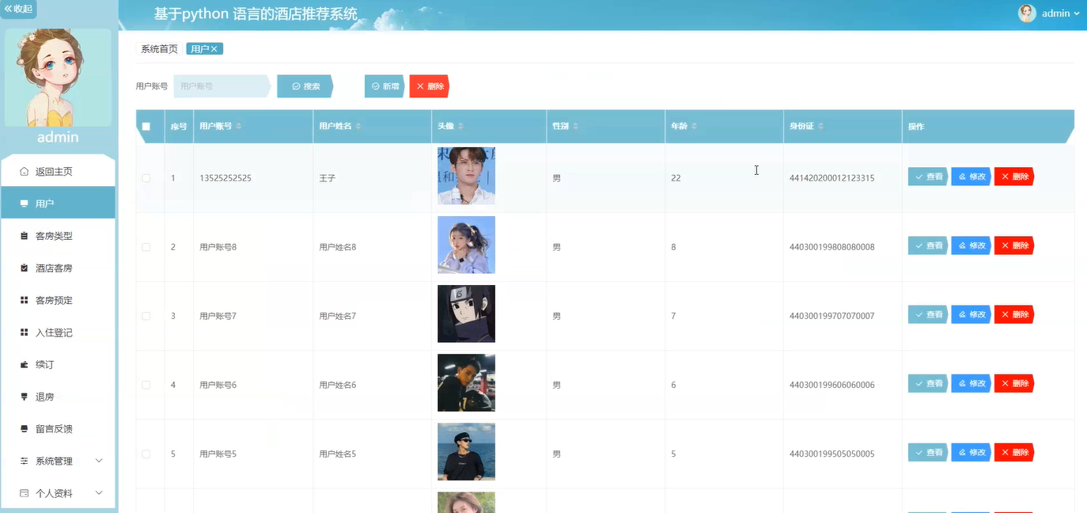Click the clipboard icon beside 酒店客房
Viewport: 1087px width, 513px height.
24,268
